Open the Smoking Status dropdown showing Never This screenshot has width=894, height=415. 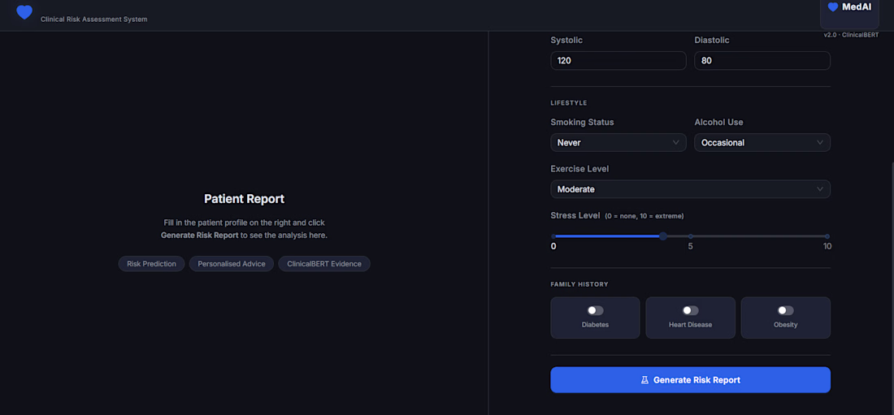[618, 142]
